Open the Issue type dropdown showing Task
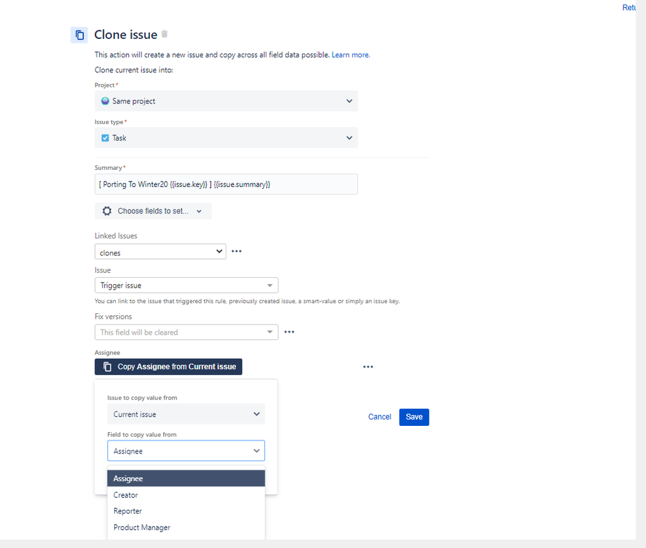646x548 pixels. coord(226,138)
